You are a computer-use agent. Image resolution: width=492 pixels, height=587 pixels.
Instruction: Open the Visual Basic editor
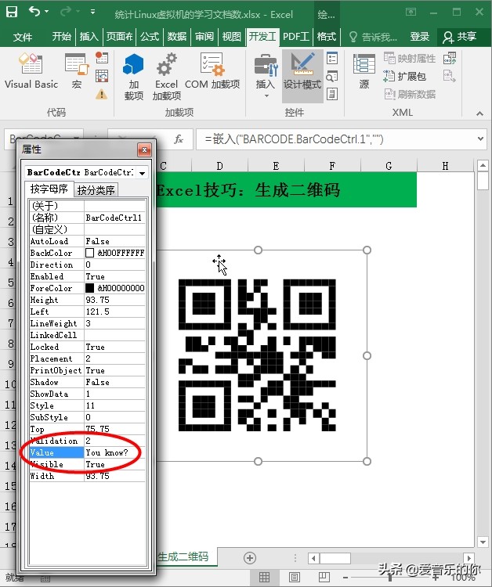31,71
